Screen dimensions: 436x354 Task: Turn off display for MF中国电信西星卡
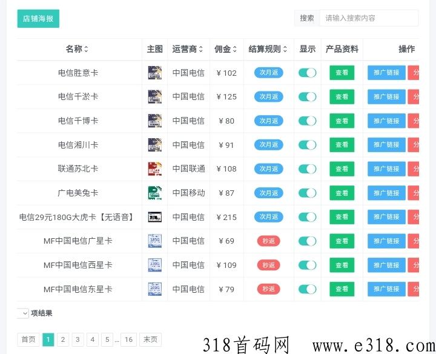coord(307,265)
